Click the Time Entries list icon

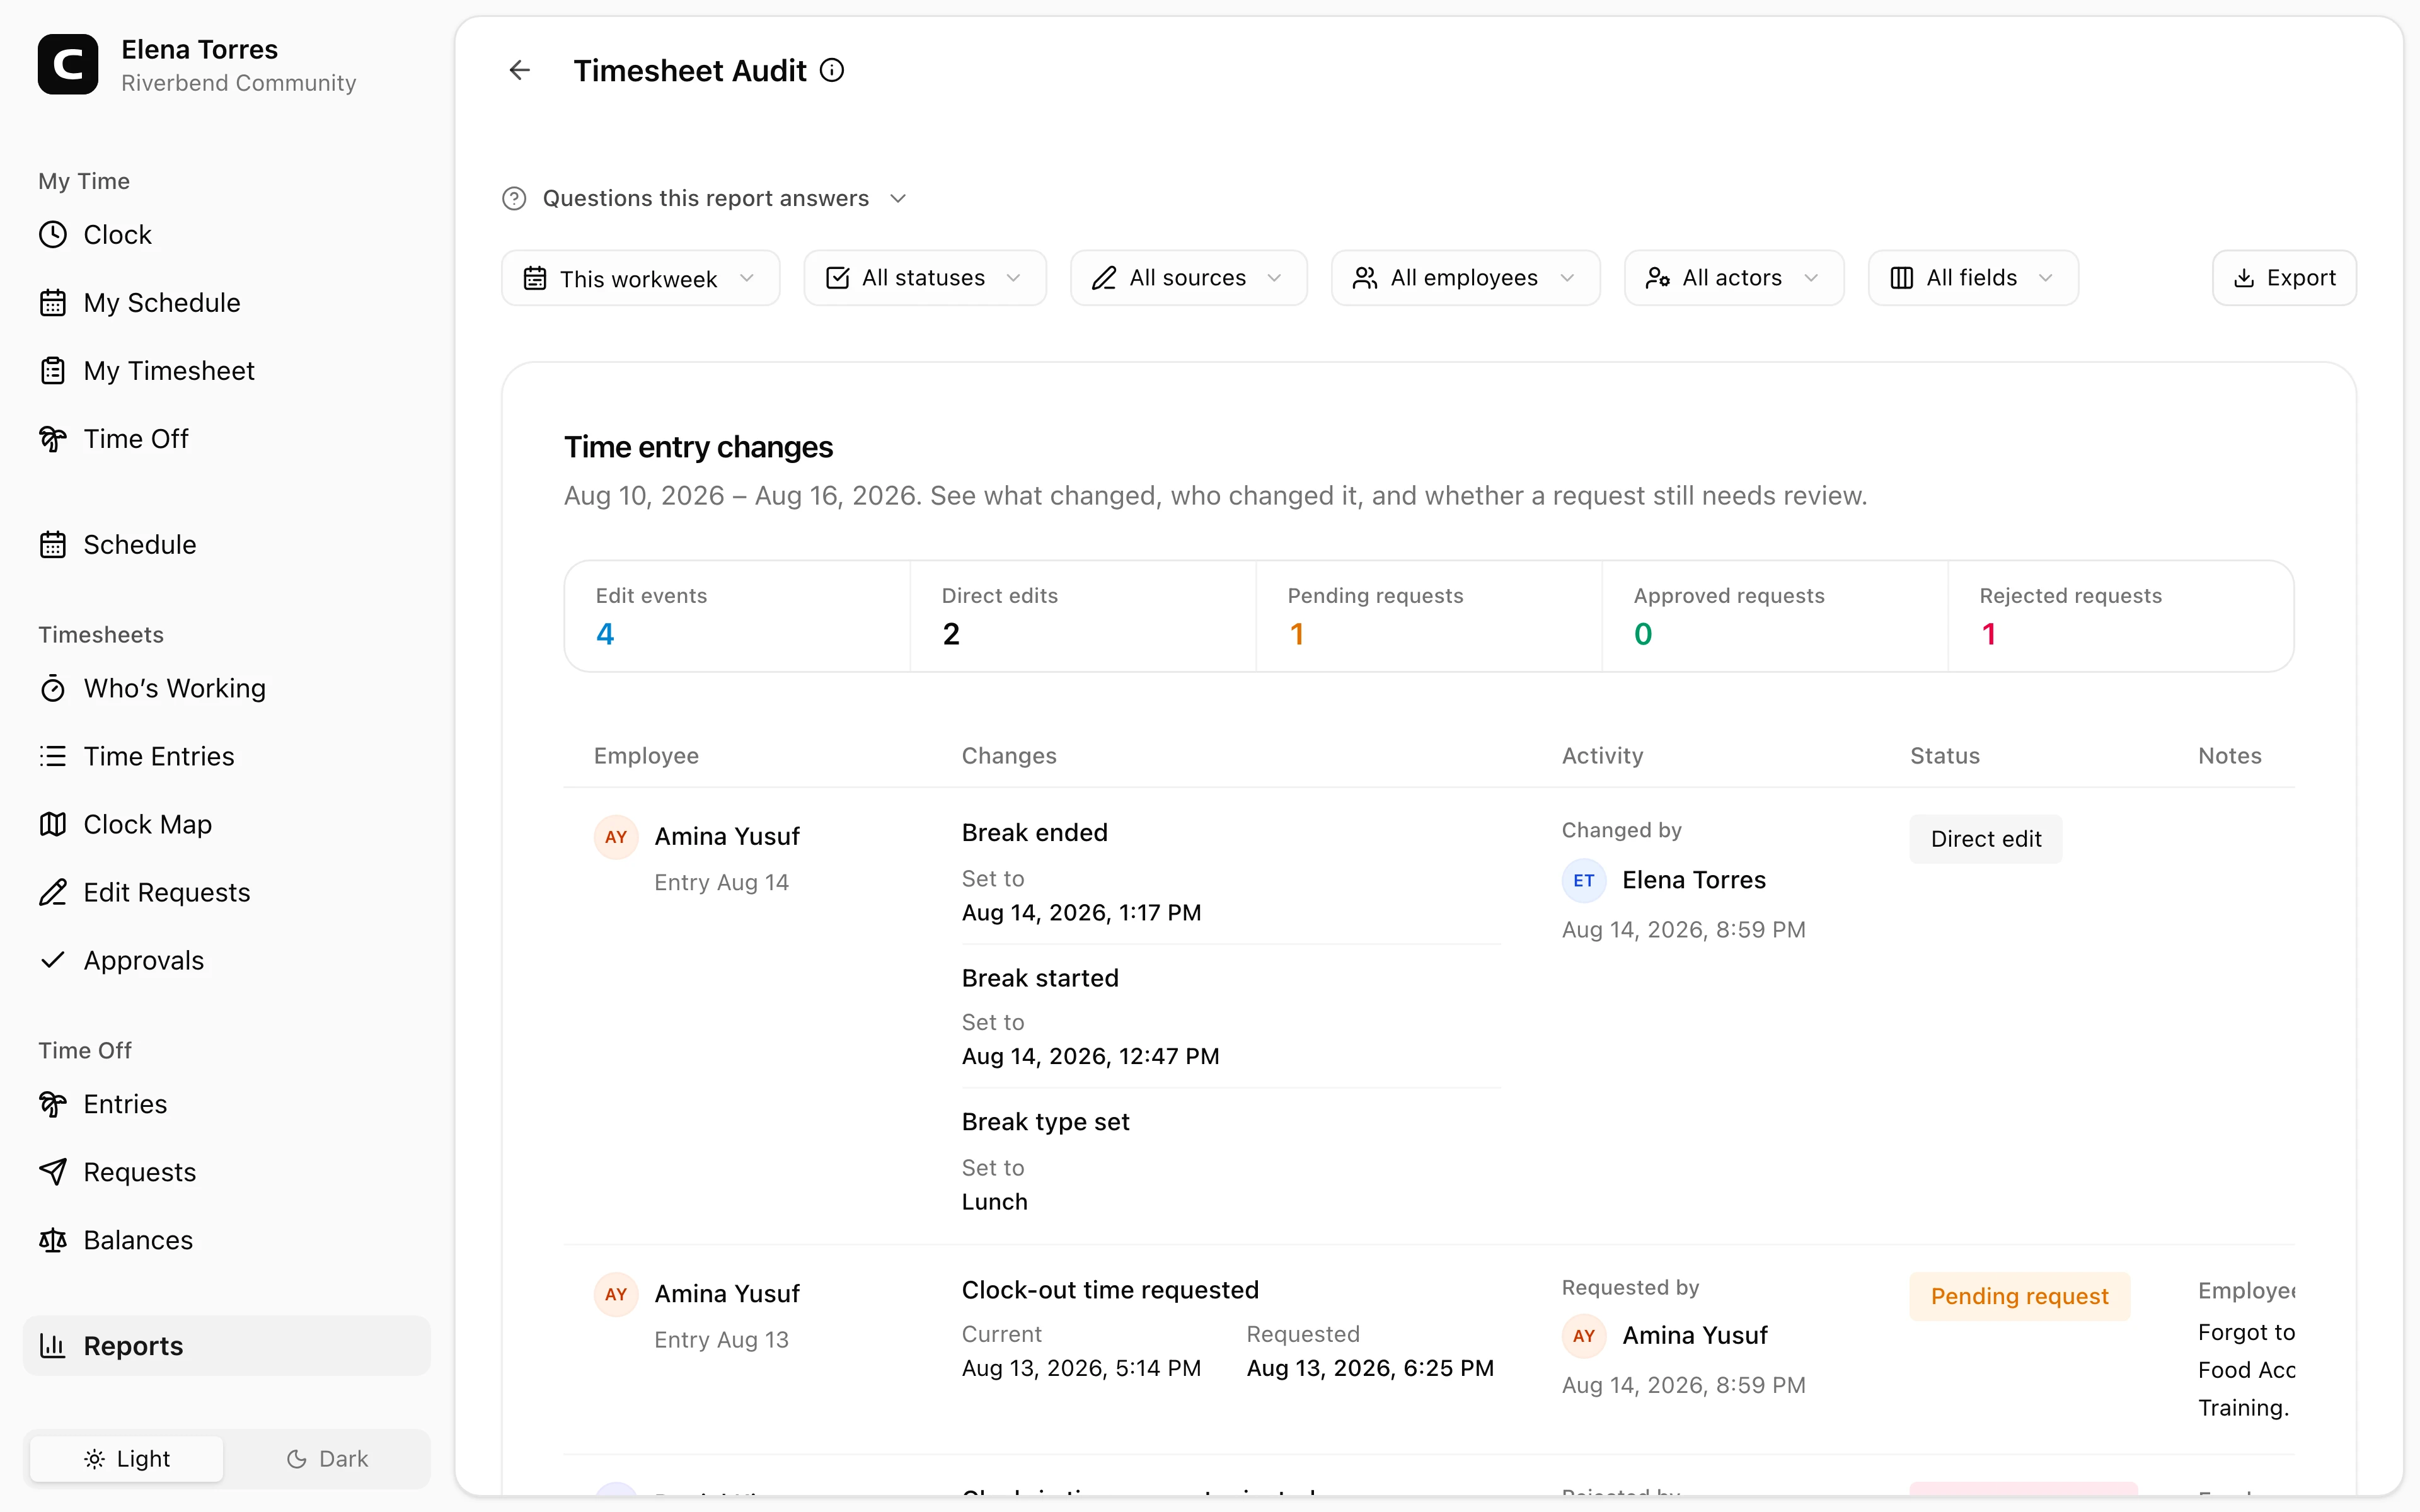tap(53, 756)
